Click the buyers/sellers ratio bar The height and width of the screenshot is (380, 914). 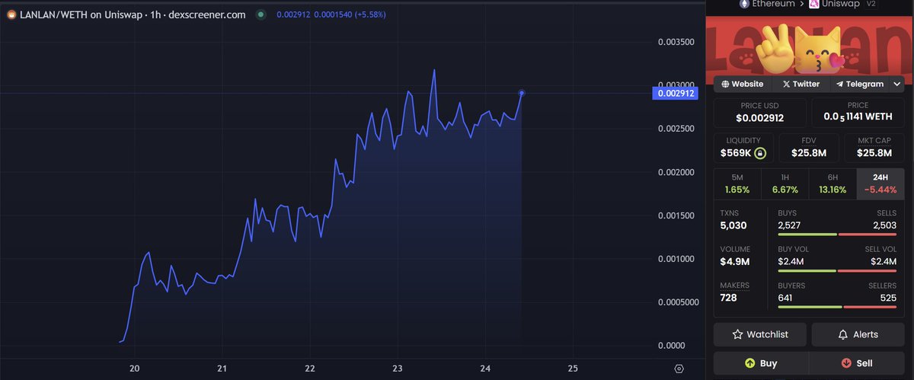tap(837, 307)
